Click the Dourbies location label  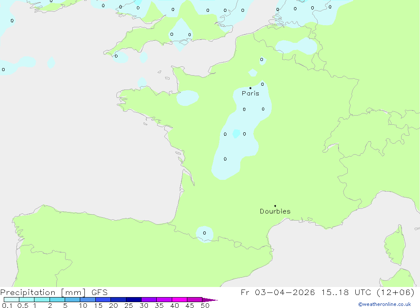click(275, 211)
